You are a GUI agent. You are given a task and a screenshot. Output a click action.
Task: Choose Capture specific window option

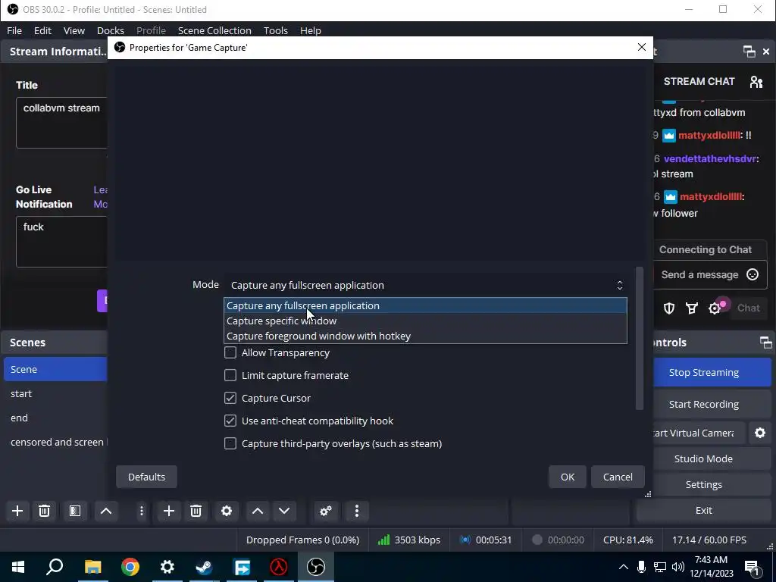(x=426, y=321)
